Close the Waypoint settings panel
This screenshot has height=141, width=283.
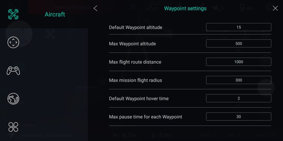(x=275, y=8)
